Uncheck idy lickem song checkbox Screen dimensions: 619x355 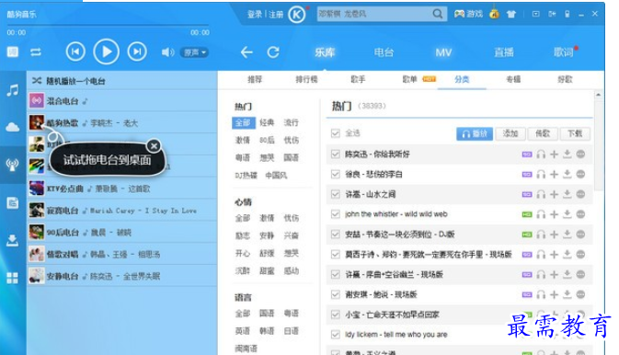(336, 335)
